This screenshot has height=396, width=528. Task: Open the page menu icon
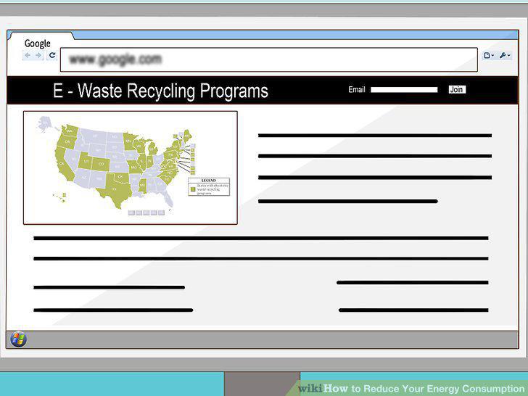coord(489,56)
